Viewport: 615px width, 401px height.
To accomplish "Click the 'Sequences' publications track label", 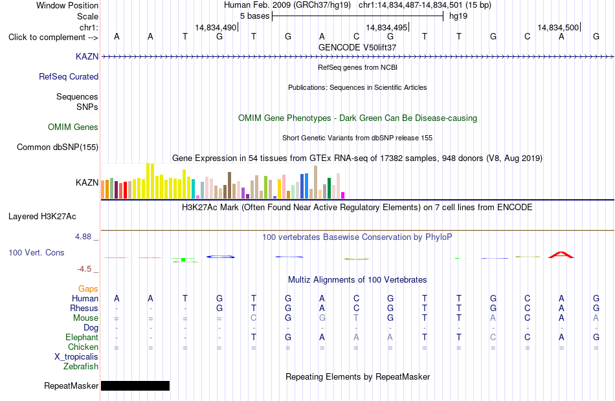I will [77, 96].
